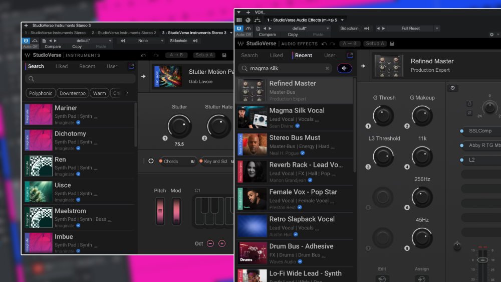Increase octave with plus button
Viewport: 501px width, 282px height.
tap(222, 243)
